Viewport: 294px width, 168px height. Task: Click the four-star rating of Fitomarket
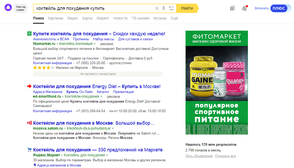click(x=43, y=68)
